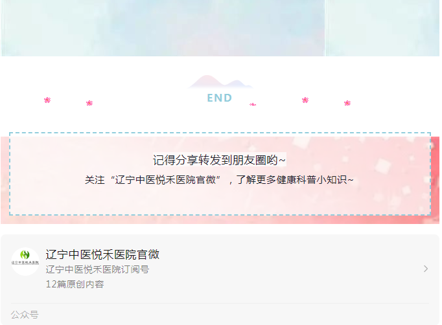Open the 12篇原创内容 label
Viewport: 442px width, 325px height.
pos(75,284)
